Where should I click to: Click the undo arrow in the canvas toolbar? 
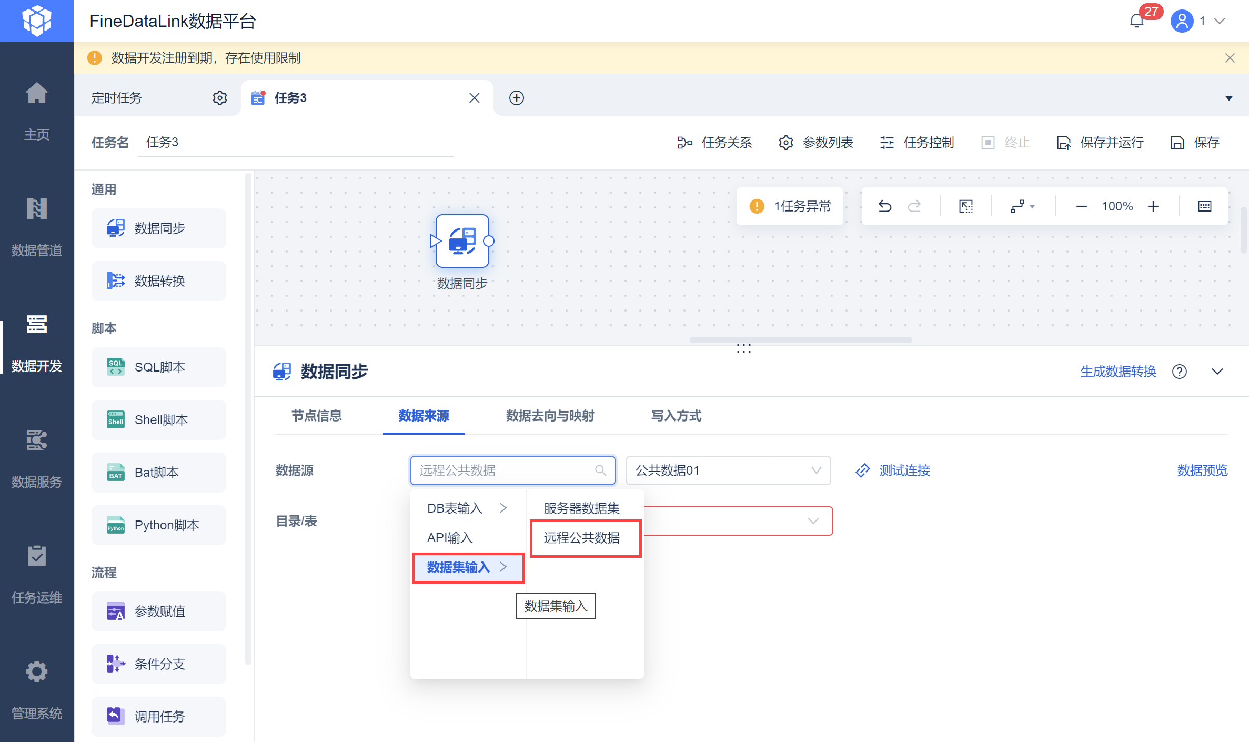coord(885,206)
